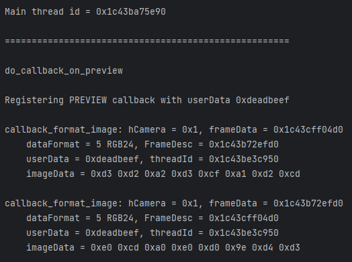This screenshot has width=352, height=262.
Task: Click the row of equals signs separator
Action: pos(147,41)
